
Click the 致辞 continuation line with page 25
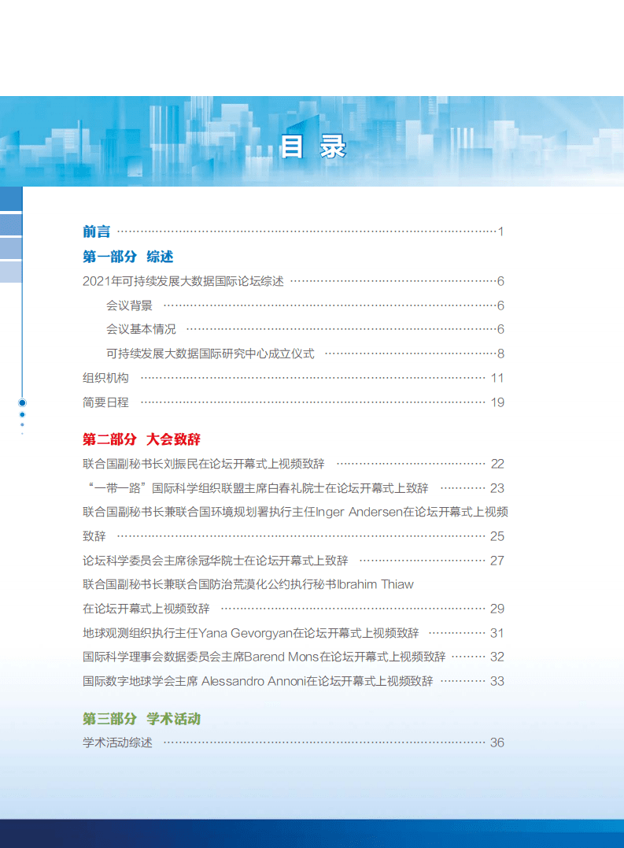pyautogui.click(x=294, y=536)
